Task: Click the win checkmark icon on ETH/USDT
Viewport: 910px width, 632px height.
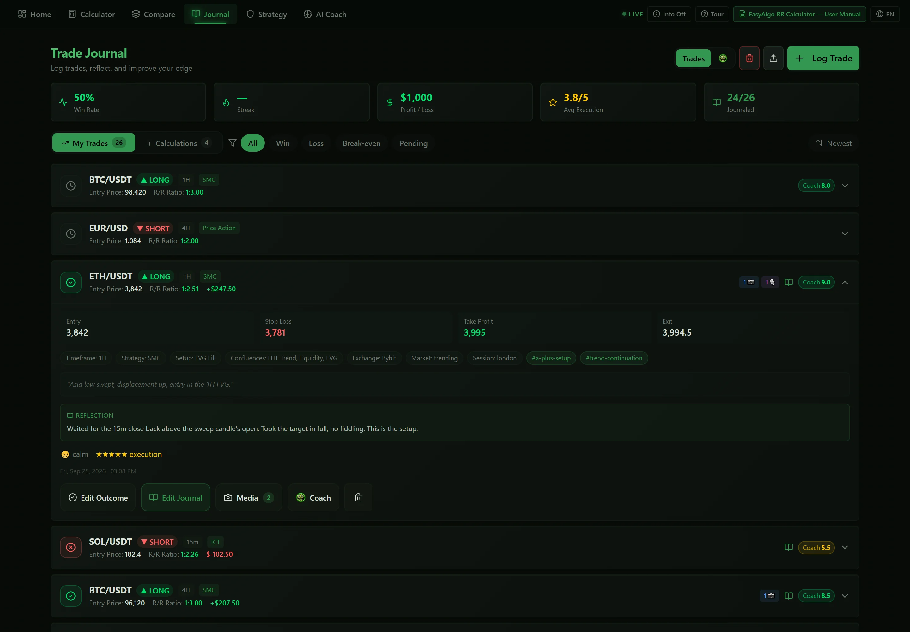Action: pos(71,282)
